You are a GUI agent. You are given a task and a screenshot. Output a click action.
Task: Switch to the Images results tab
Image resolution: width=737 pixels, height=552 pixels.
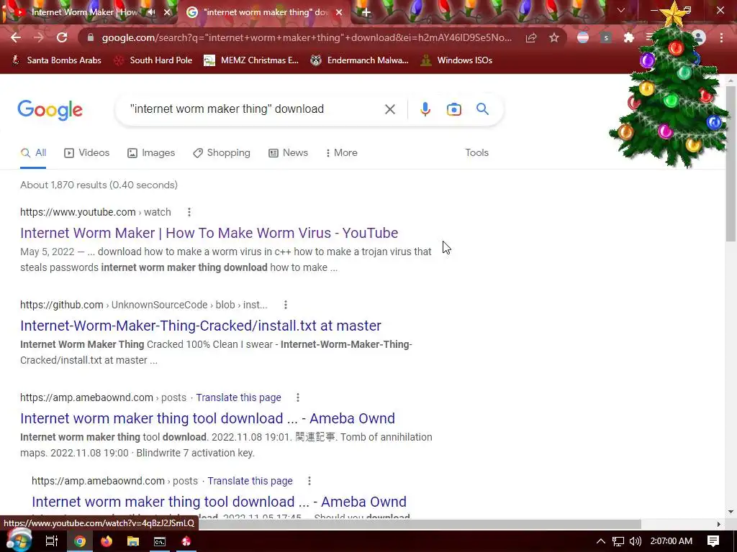coord(151,153)
